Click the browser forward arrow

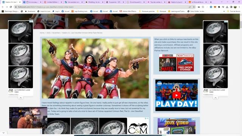(x=7, y=7)
